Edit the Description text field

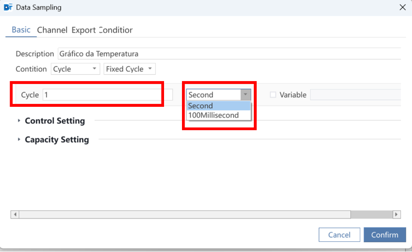tap(230, 53)
